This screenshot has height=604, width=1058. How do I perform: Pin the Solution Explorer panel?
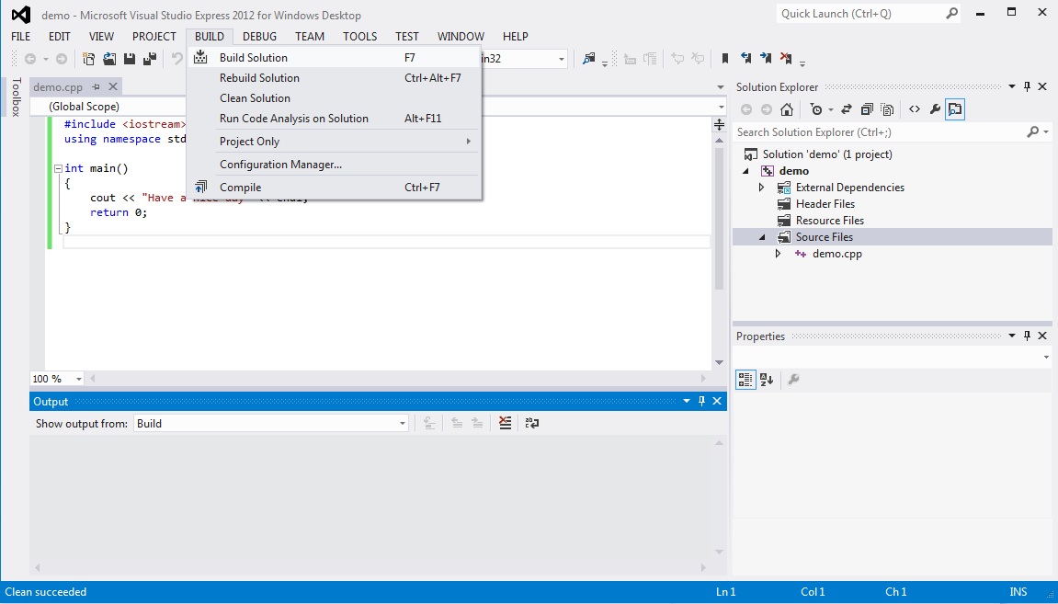click(1027, 86)
